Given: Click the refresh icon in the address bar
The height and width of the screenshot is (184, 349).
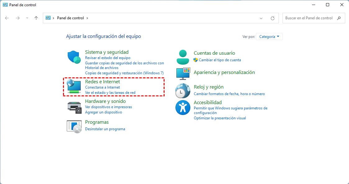Looking at the screenshot, I should pos(273,18).
